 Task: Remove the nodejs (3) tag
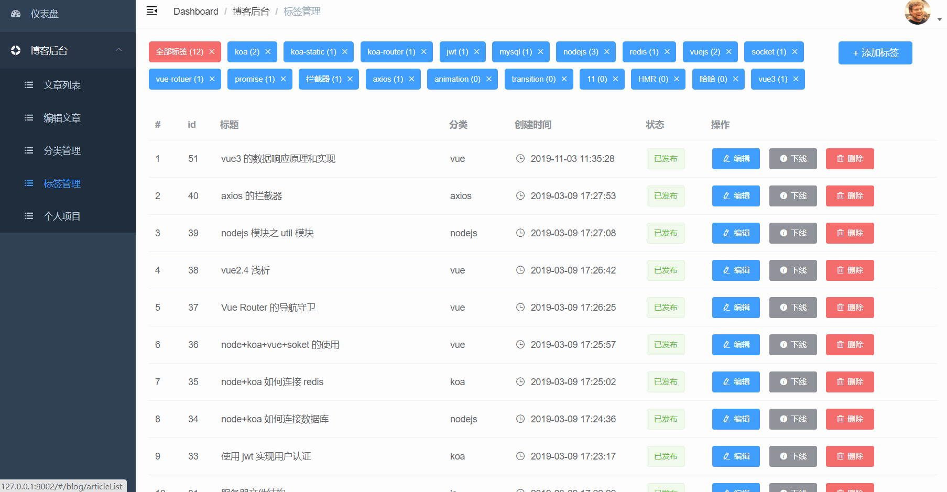click(607, 52)
